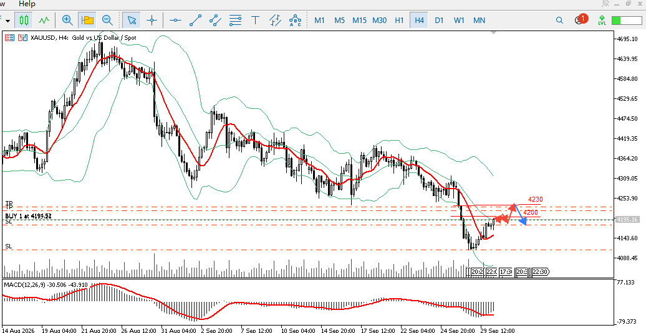Click the red 4230 price label
The height and width of the screenshot is (333, 646).
pyautogui.click(x=536, y=199)
